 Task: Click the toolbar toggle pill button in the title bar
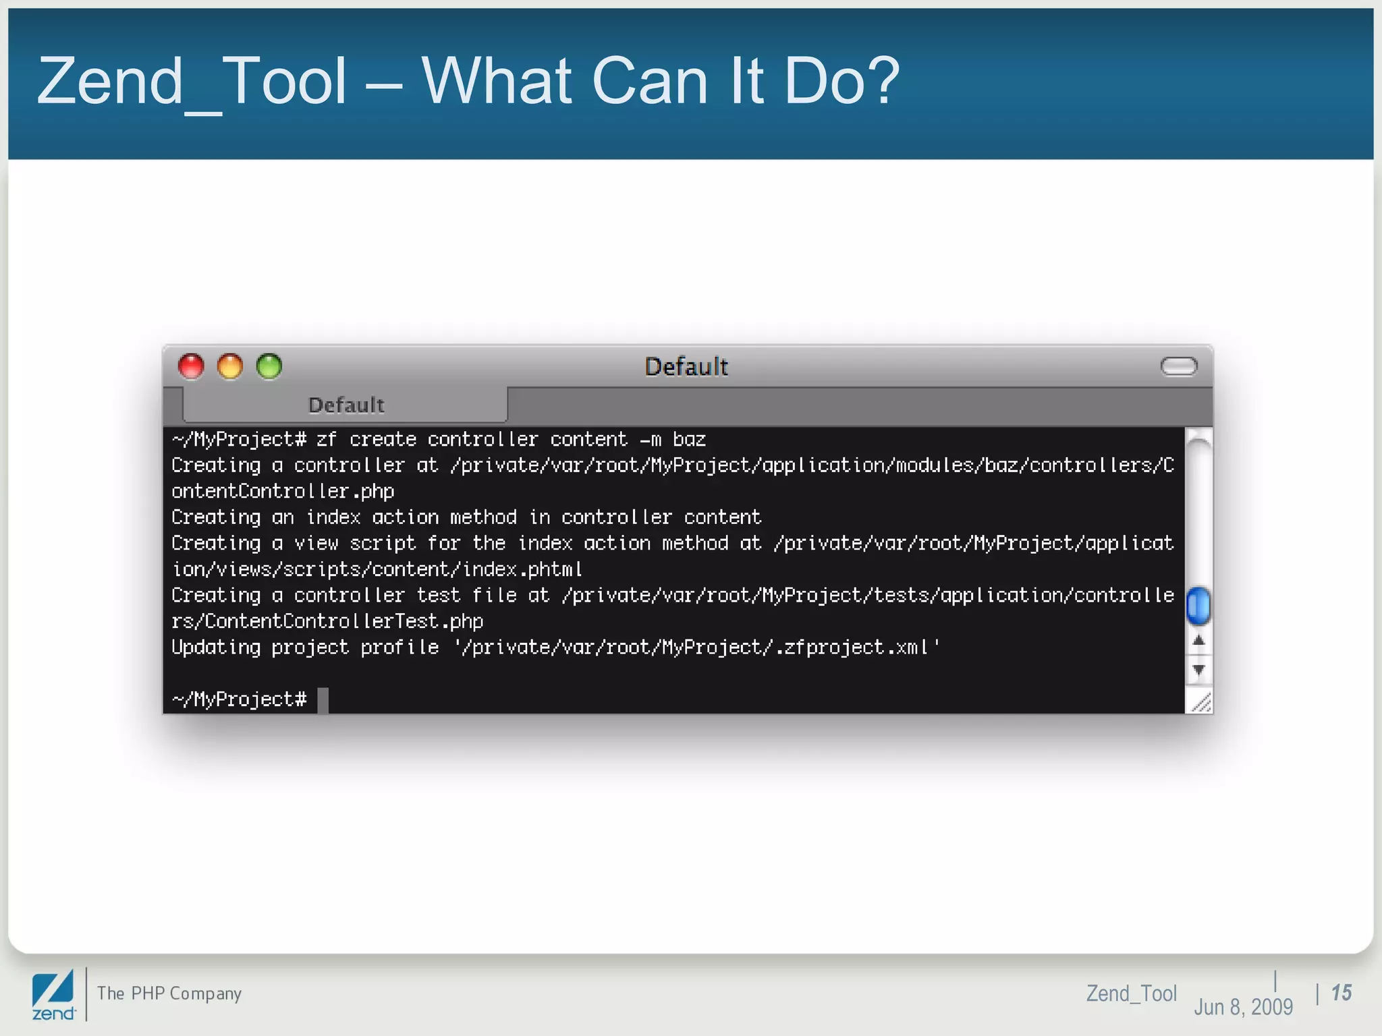tap(1179, 366)
